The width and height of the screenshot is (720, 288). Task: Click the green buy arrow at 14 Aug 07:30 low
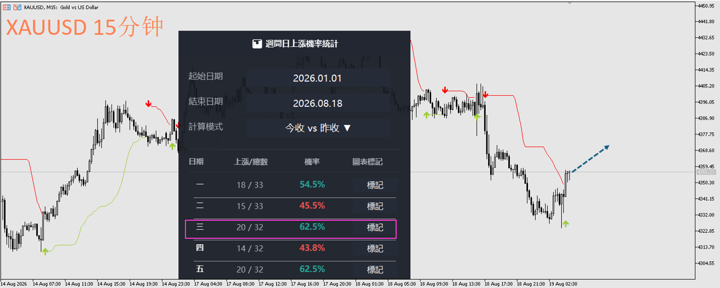[45, 251]
